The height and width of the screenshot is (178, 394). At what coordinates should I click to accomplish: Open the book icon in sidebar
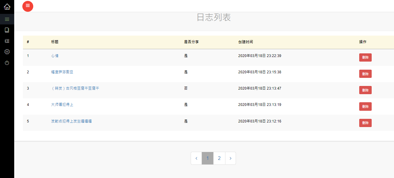(7, 30)
